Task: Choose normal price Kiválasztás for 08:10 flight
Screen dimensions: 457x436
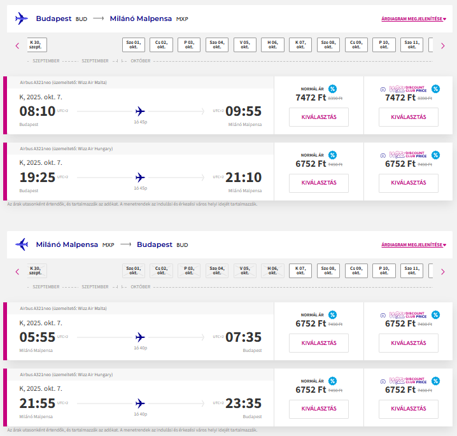Action: [x=319, y=117]
